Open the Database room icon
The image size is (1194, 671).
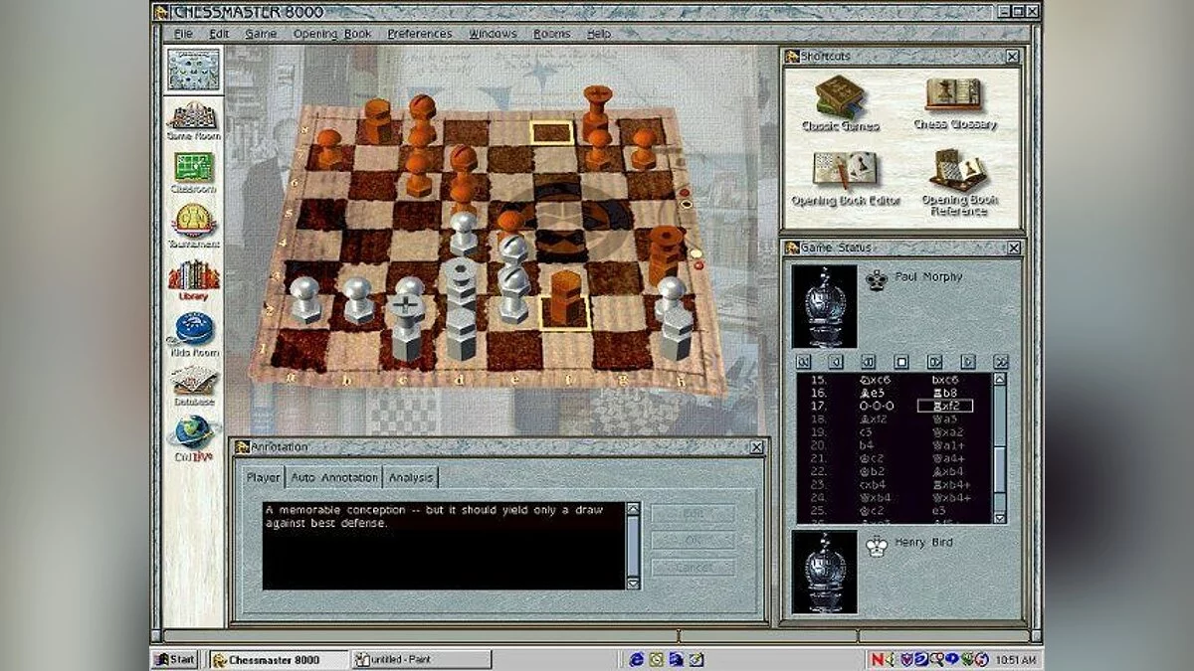click(x=193, y=386)
